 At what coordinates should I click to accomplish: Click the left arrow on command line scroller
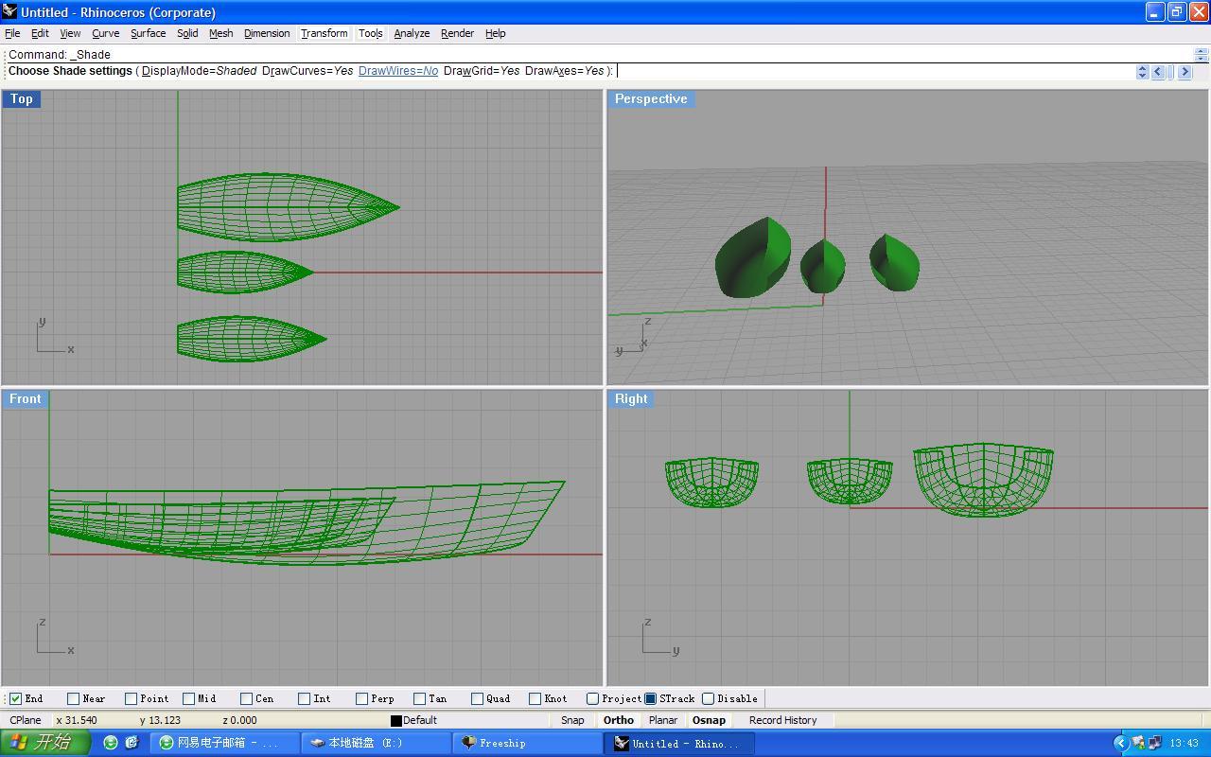point(1157,72)
